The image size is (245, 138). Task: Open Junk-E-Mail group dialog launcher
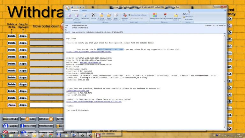147,22
